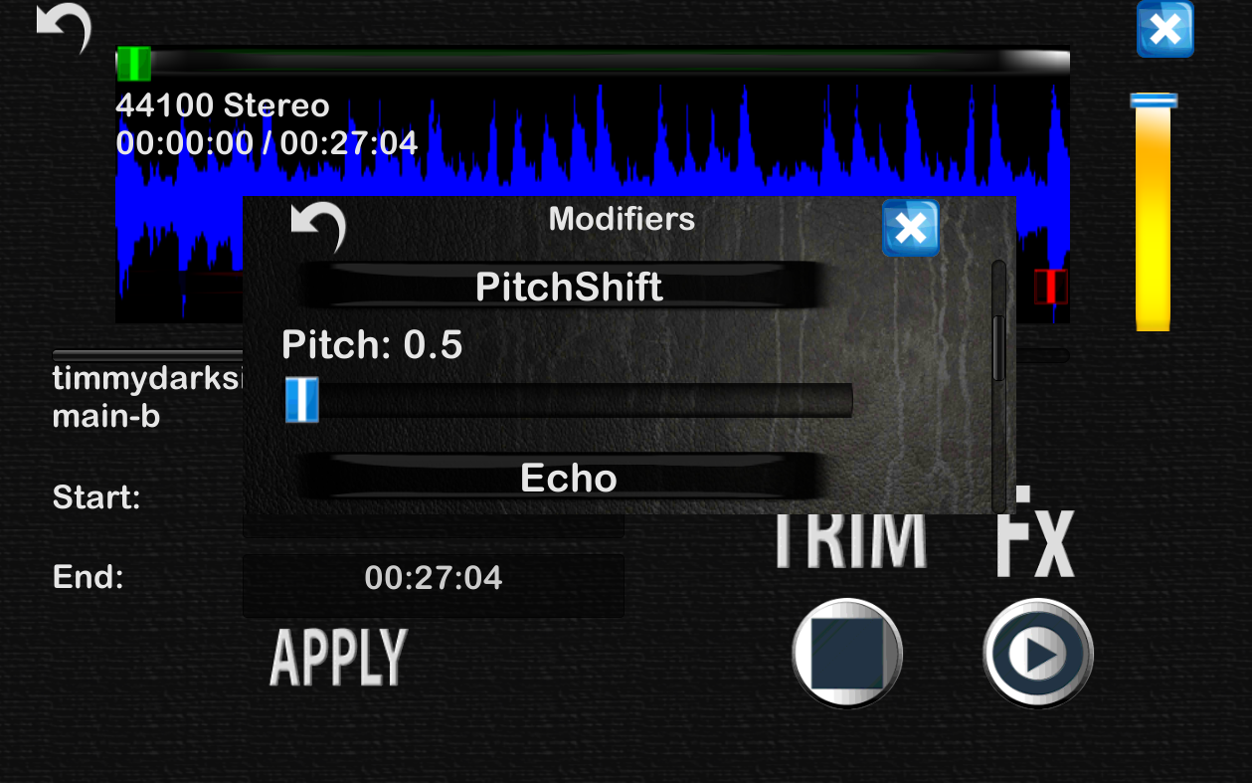This screenshot has height=783, width=1252.
Task: Click the Modifiers panel vertical scrollbar
Action: [998, 386]
